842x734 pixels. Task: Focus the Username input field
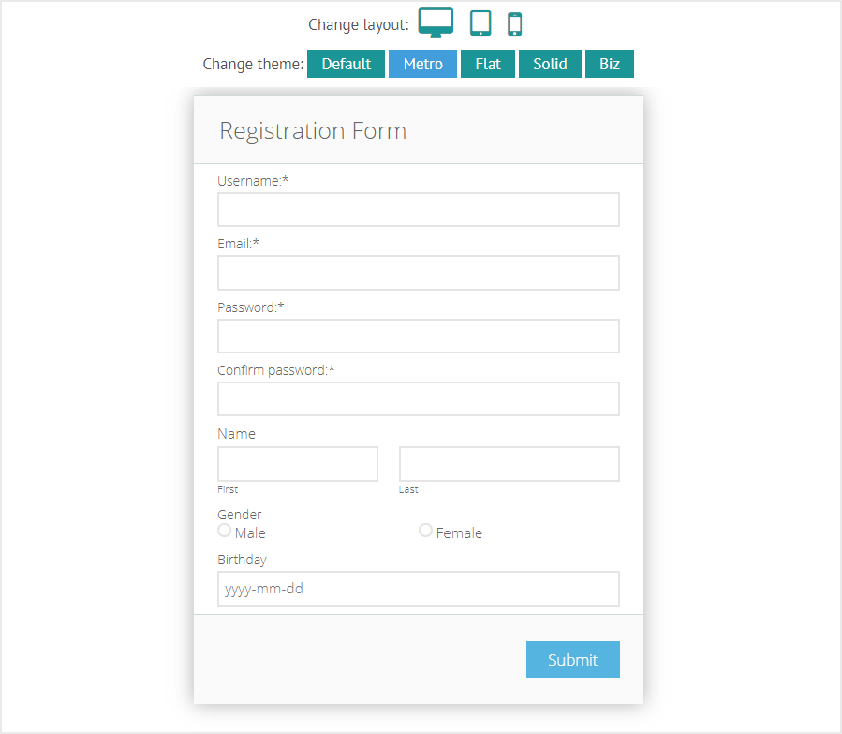tap(419, 210)
